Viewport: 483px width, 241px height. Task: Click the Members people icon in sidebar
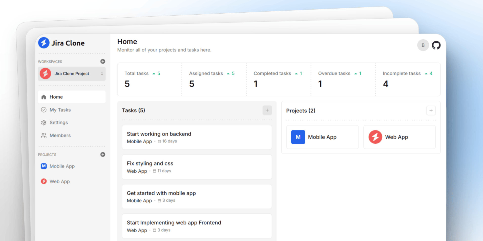[x=44, y=136]
